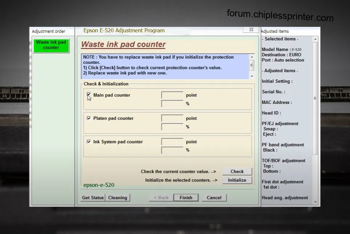Click the 'PF band adjustment' entry
The height and width of the screenshot is (234, 350).
click(x=283, y=145)
